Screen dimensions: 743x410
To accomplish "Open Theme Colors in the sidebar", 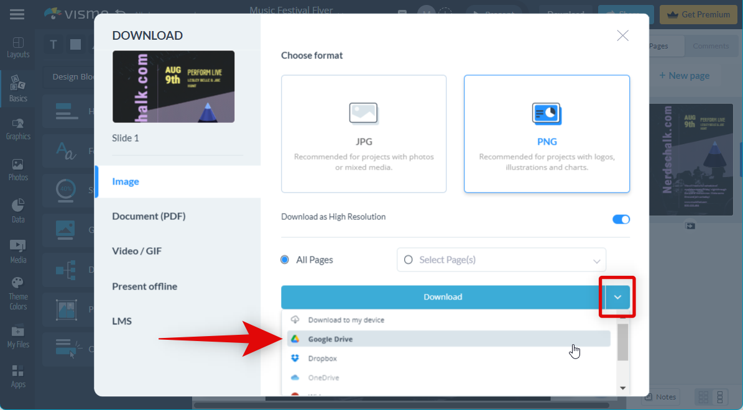I will tap(18, 294).
